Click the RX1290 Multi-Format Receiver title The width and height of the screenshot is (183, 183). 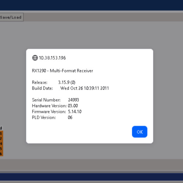point(63,71)
